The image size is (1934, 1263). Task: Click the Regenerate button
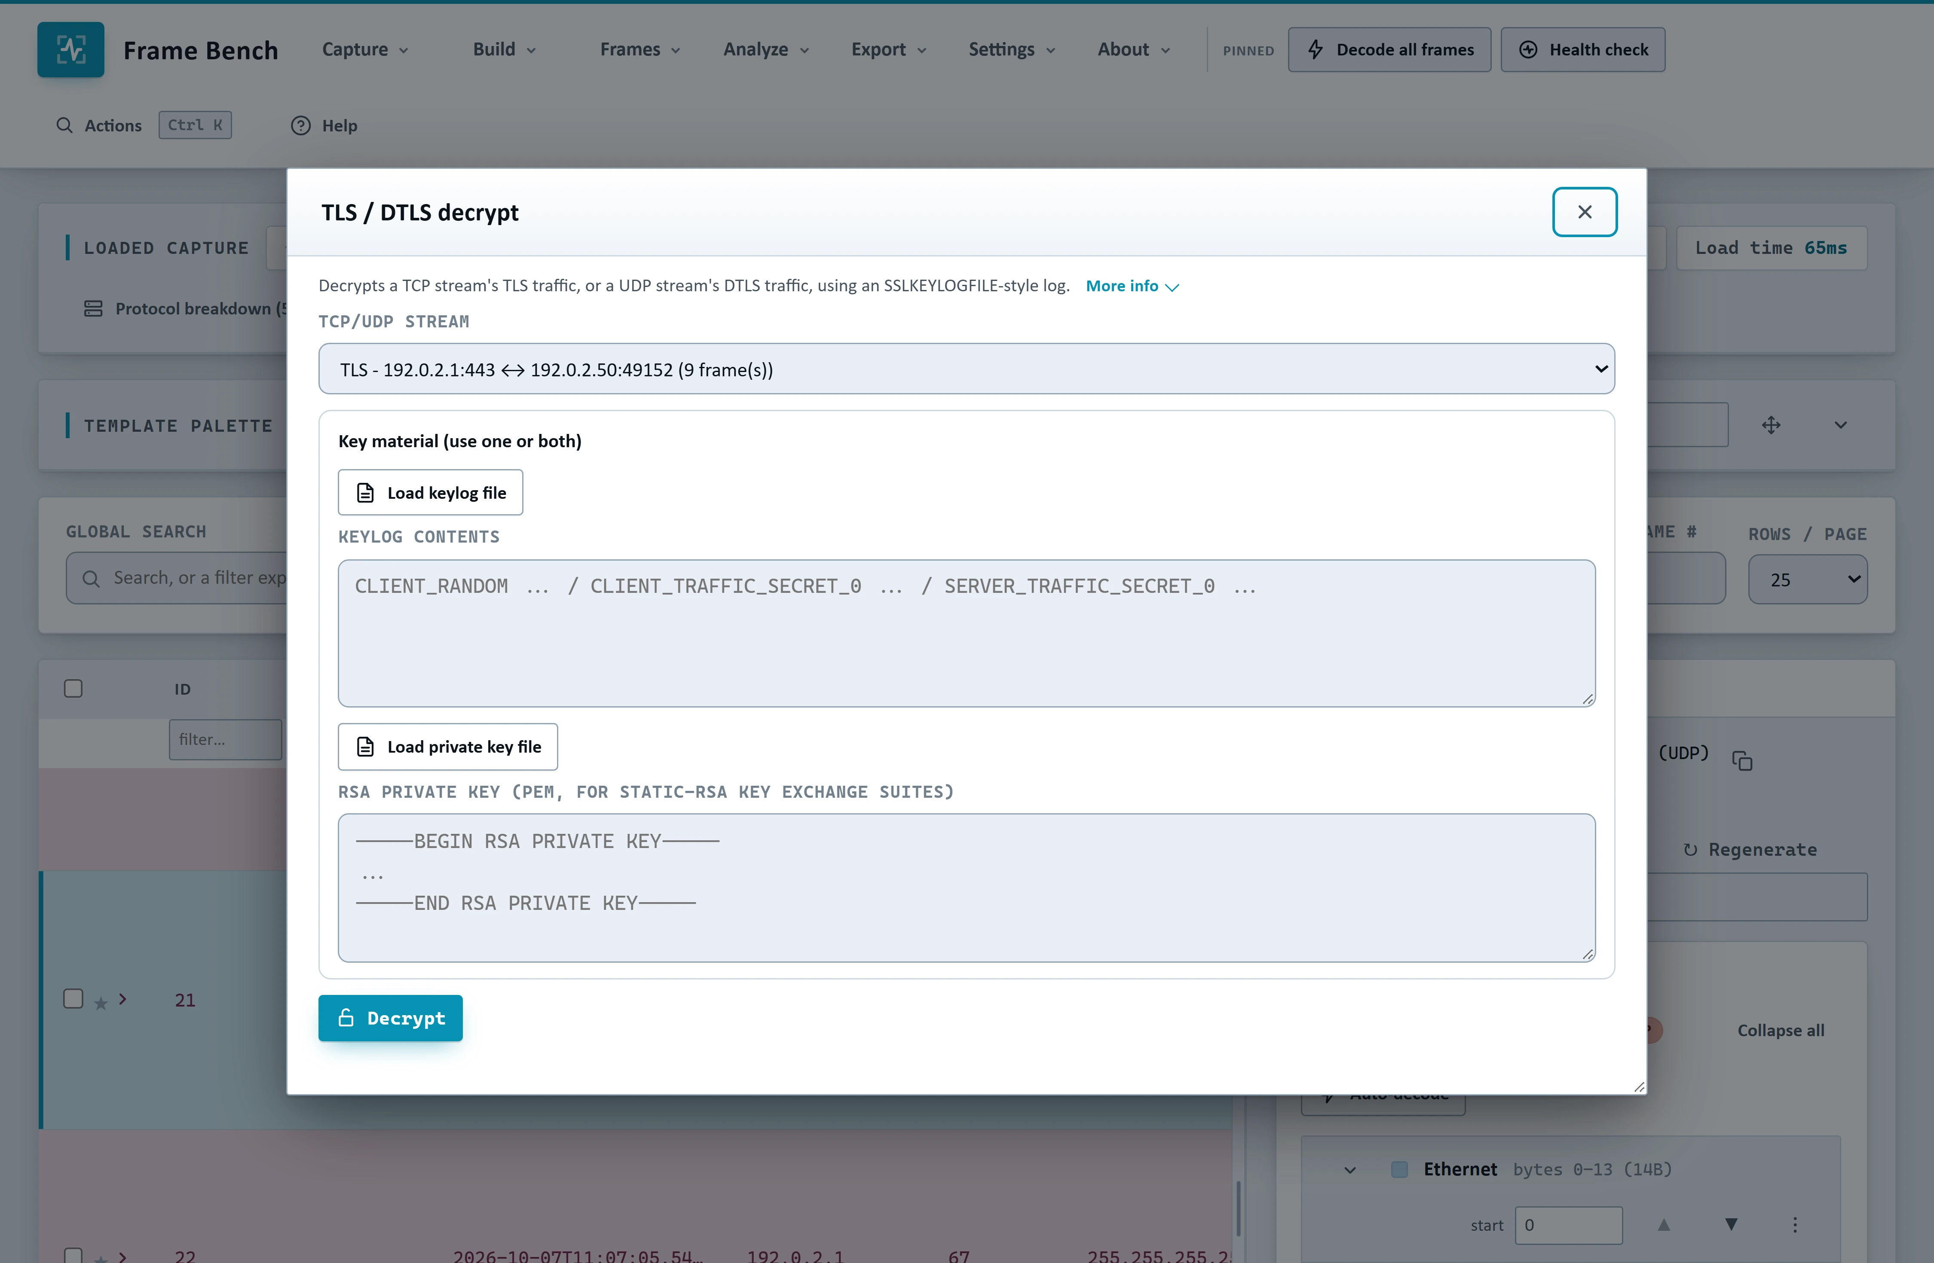[x=1750, y=850]
